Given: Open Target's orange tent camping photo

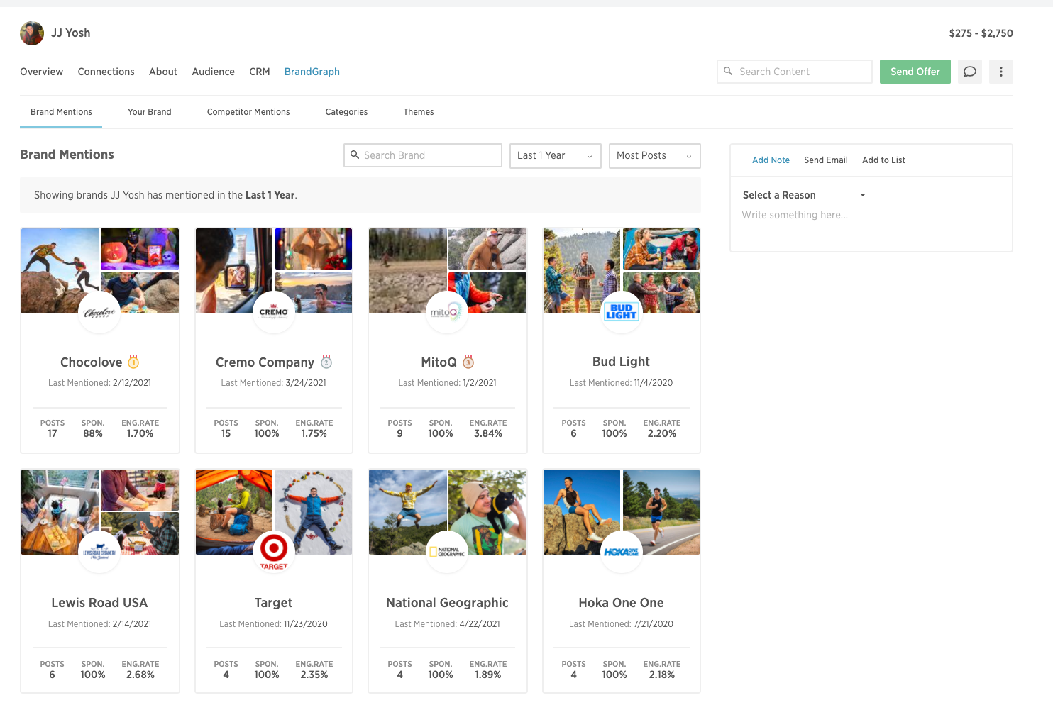Looking at the screenshot, I should (234, 512).
